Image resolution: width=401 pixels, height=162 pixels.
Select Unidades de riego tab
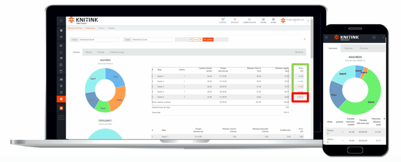(117, 52)
